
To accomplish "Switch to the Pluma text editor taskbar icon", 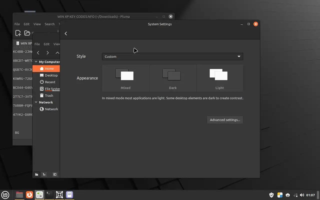I will tap(69, 195).
